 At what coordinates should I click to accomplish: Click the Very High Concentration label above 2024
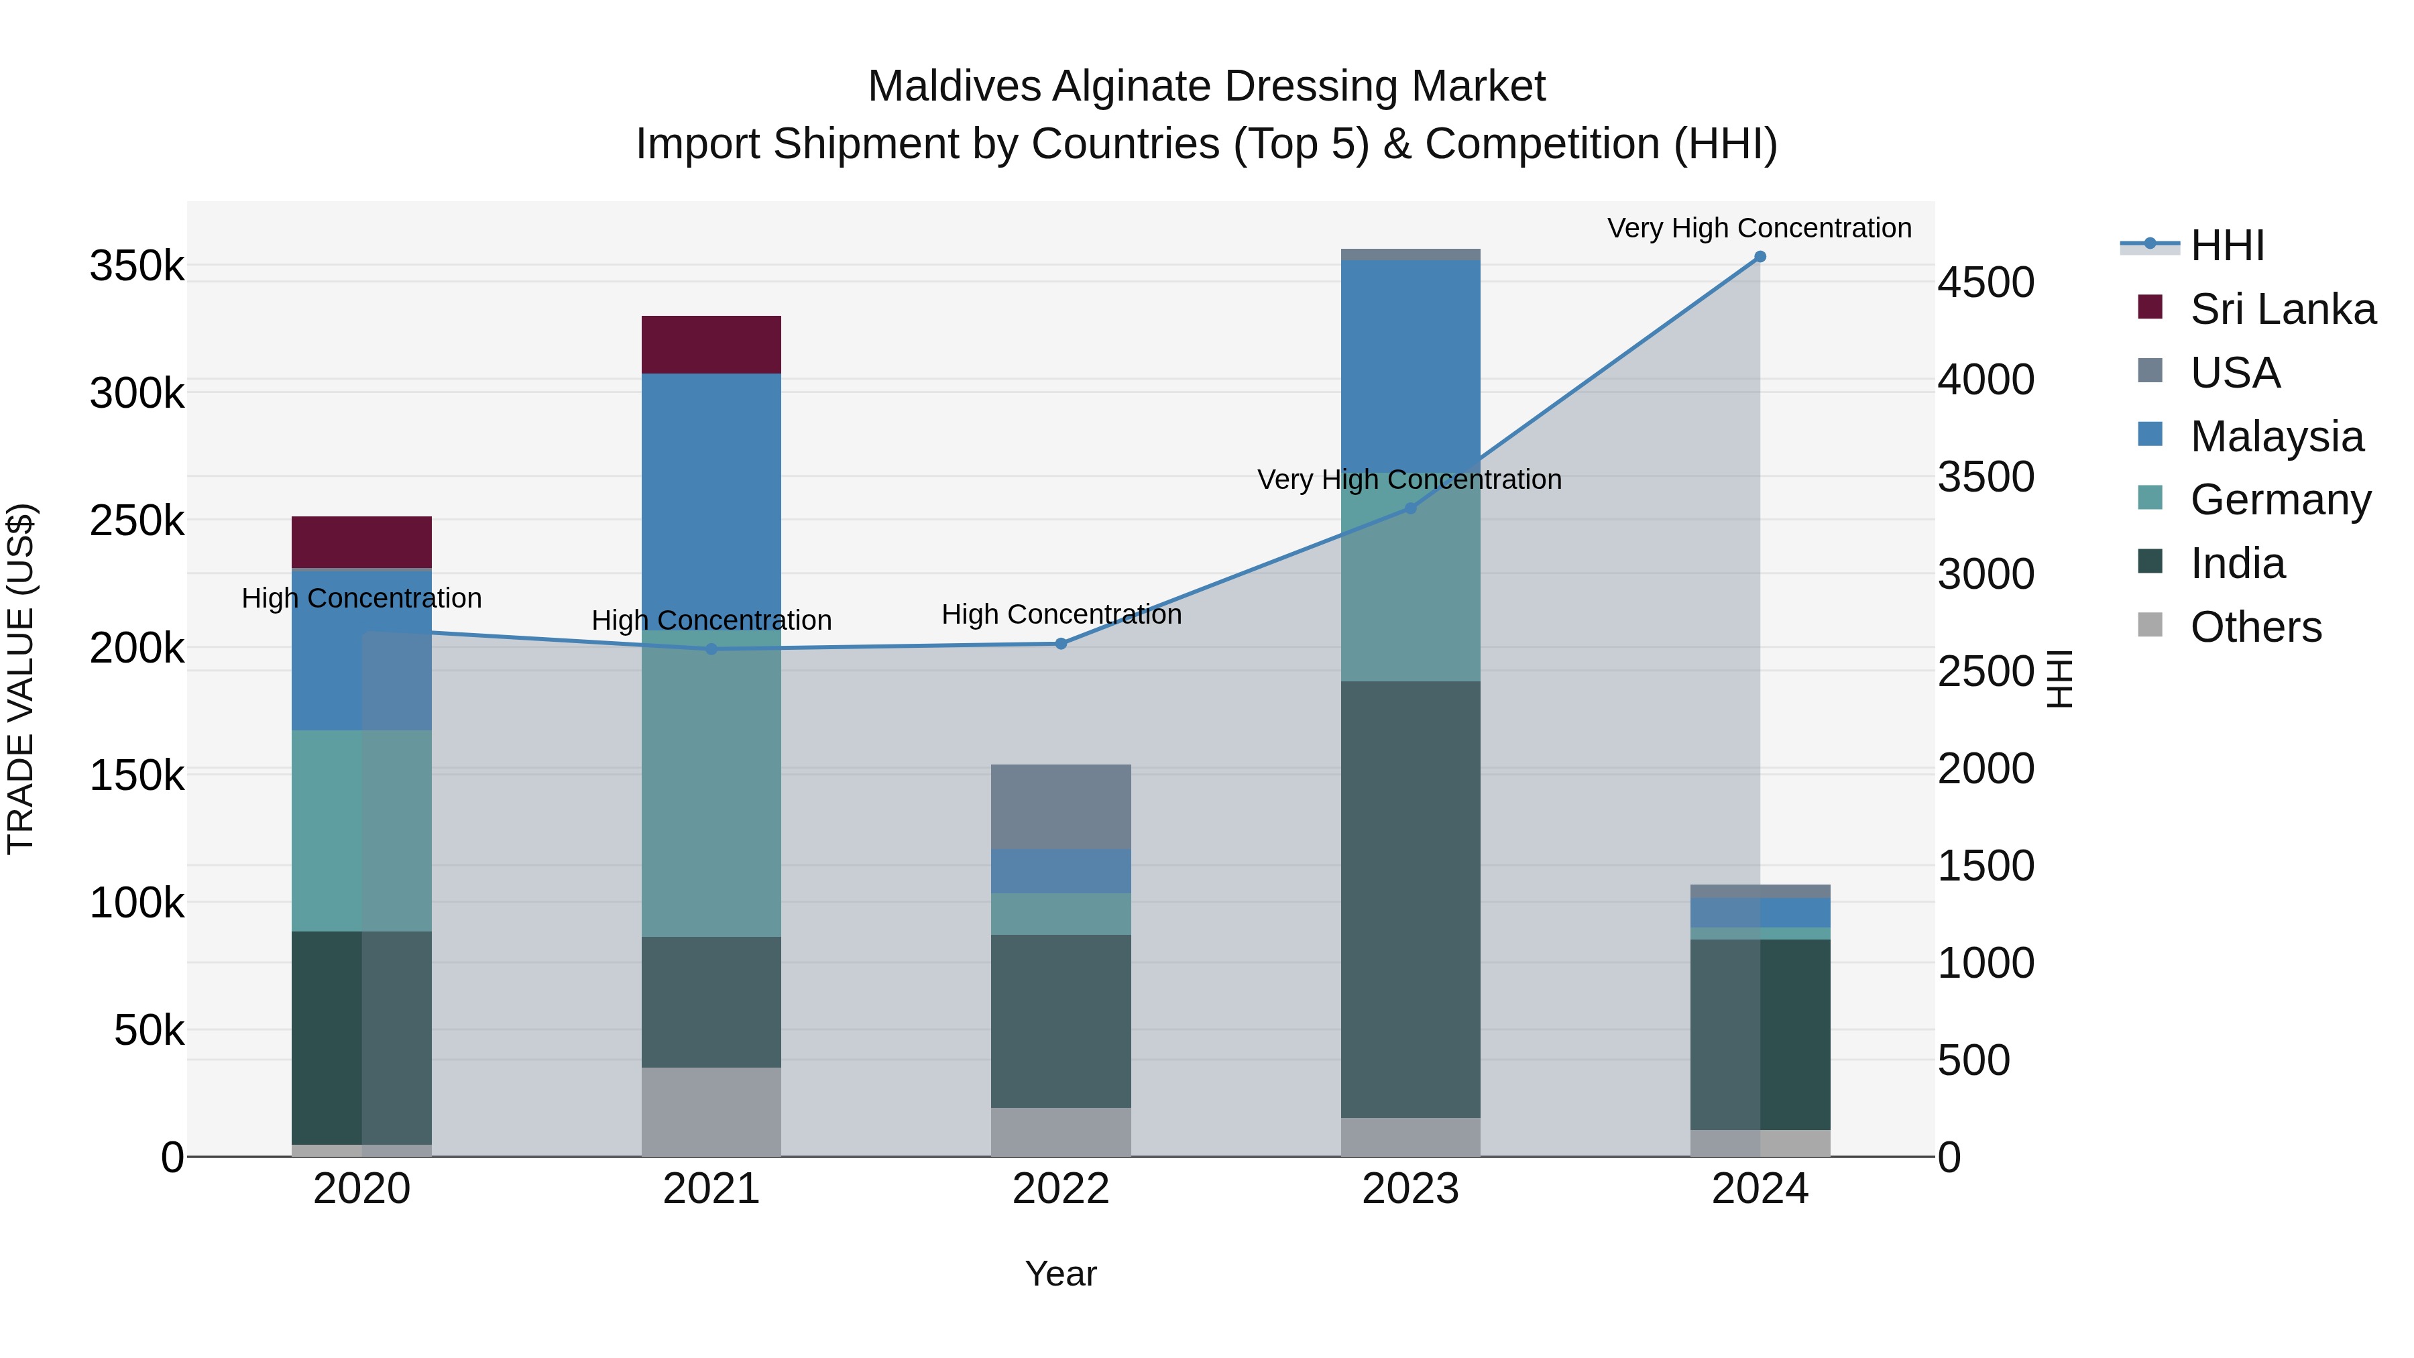tap(1759, 228)
